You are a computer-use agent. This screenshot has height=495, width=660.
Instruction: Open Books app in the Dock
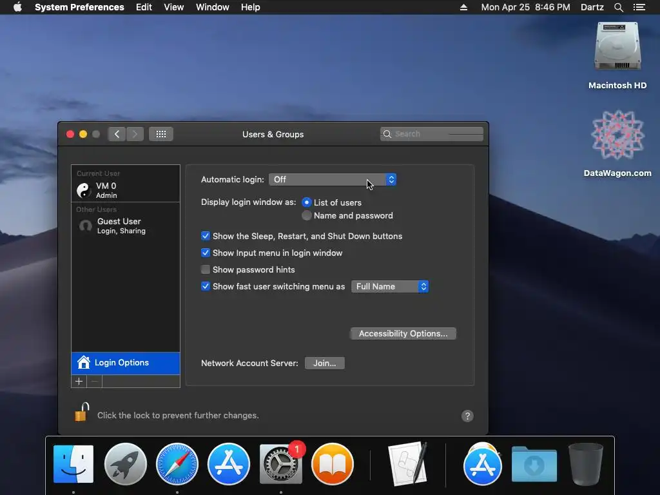[x=333, y=464]
